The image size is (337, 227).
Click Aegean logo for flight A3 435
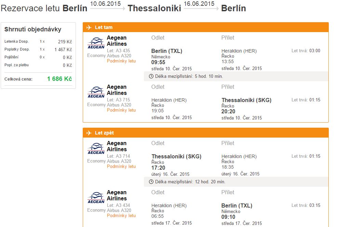coord(96,43)
